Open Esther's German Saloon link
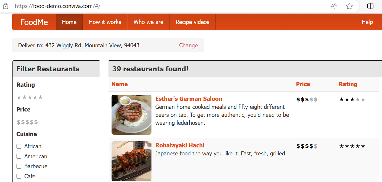This screenshot has height=182, width=382. click(x=189, y=99)
